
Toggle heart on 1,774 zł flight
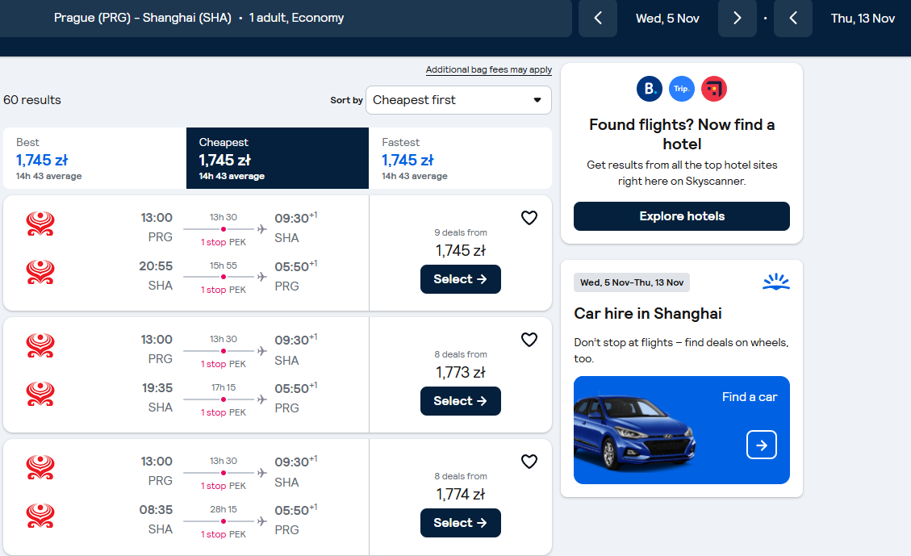[529, 462]
